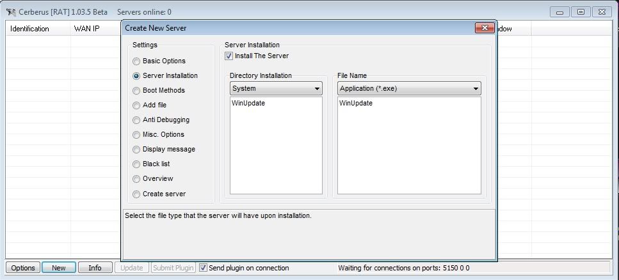Click the Options button

(23, 268)
